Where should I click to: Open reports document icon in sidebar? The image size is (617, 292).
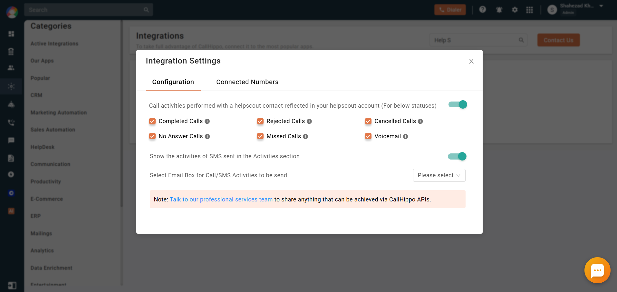(11, 158)
